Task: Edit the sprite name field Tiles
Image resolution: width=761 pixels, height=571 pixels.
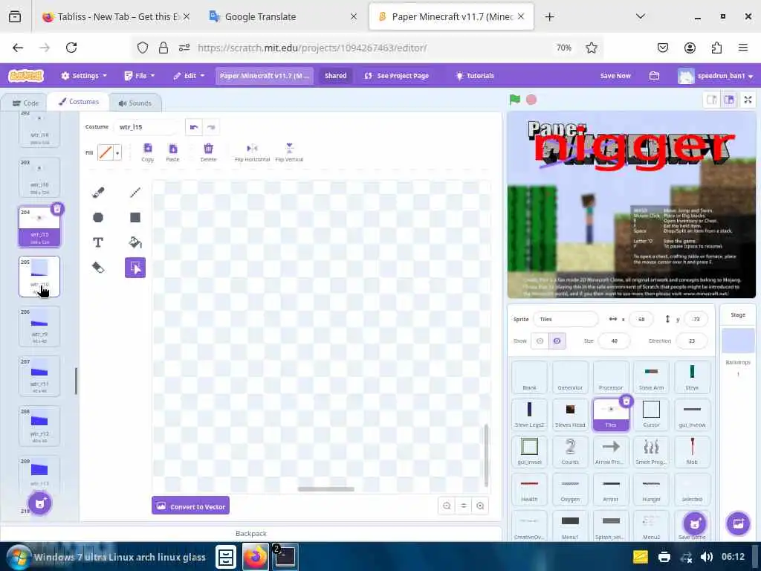Action: pyautogui.click(x=566, y=319)
